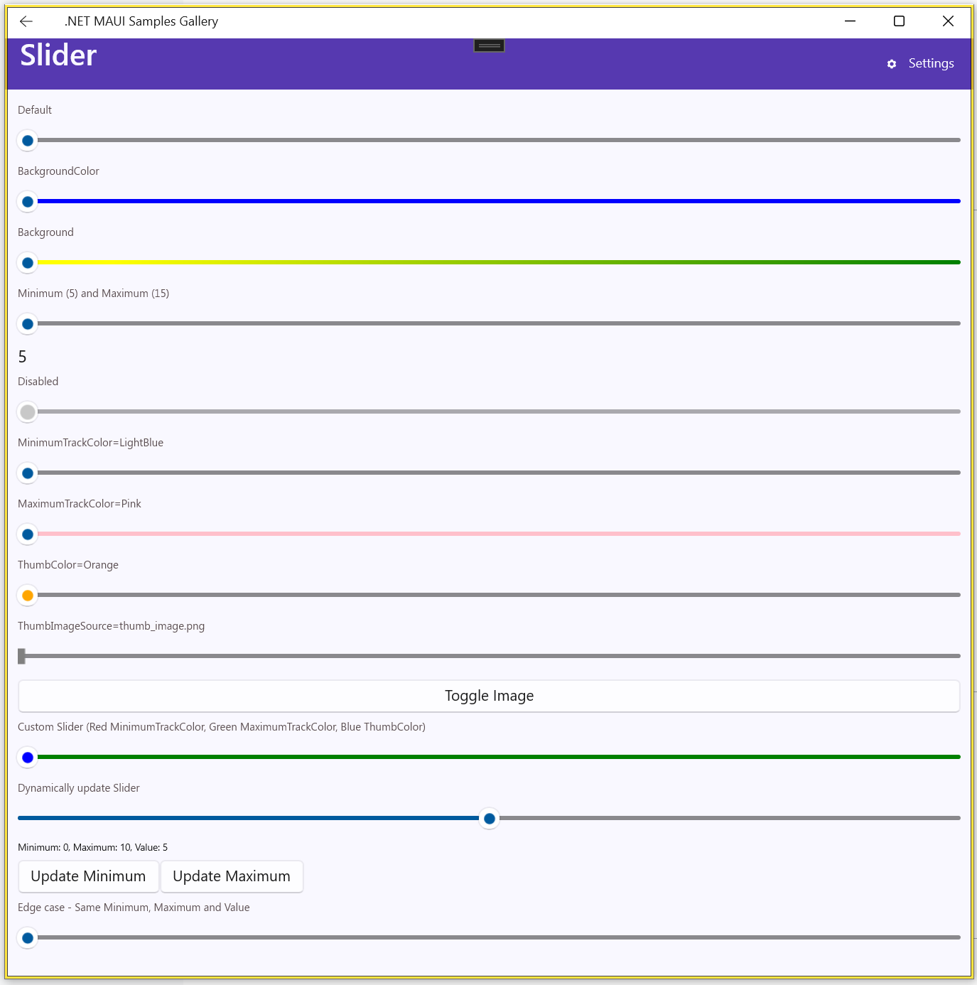Click the yellow-green gradient Background slider track
Image resolution: width=977 pixels, height=985 pixels.
(x=497, y=262)
